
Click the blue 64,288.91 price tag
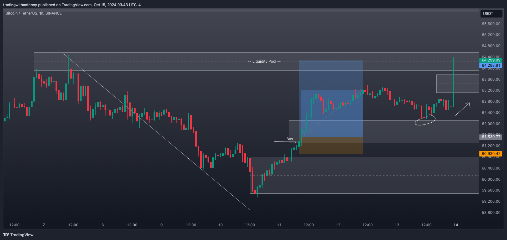pos(491,66)
